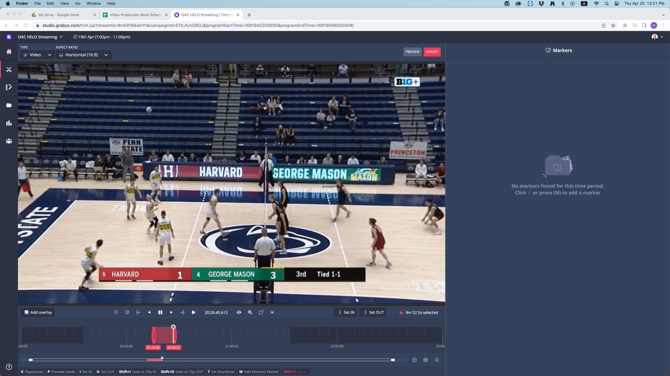670x376 pixels.
Task: Click the browser share icon in address bar
Action: click(603, 25)
